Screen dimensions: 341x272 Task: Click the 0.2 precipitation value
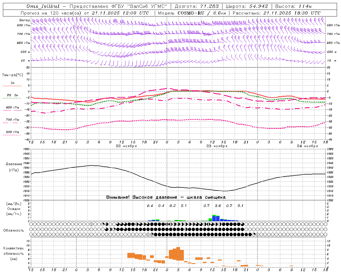coord(173,206)
